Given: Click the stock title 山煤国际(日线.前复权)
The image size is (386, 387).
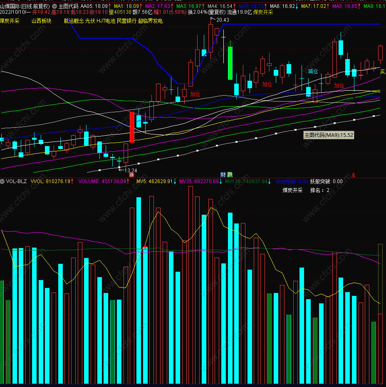Looking at the screenshot, I should [25, 6].
